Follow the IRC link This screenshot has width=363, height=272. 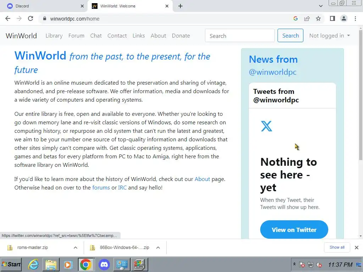[x=122, y=188]
